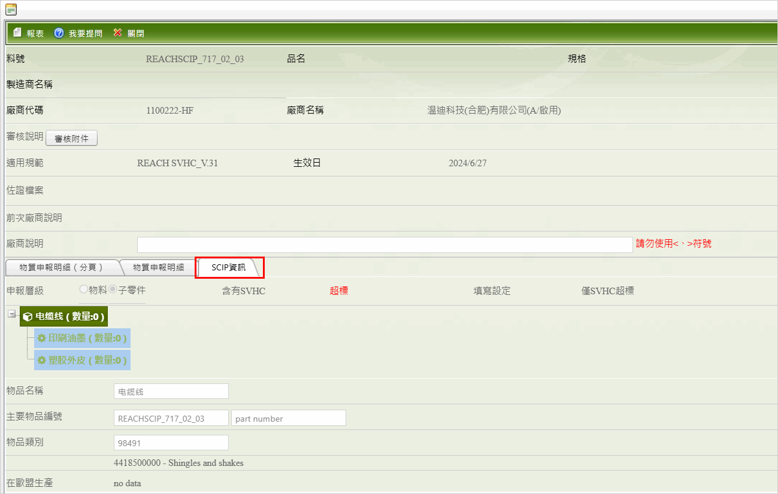Select the 印刷油墨 (數量:0) tree node

(82, 338)
